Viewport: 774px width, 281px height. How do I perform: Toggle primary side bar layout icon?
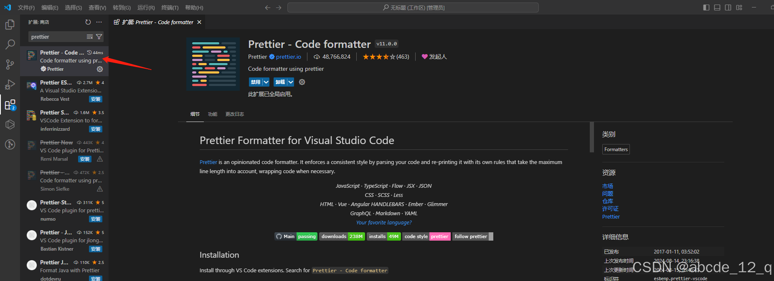706,7
